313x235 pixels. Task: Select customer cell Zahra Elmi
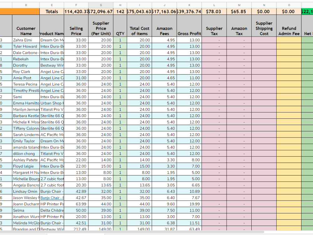[x=26, y=40]
